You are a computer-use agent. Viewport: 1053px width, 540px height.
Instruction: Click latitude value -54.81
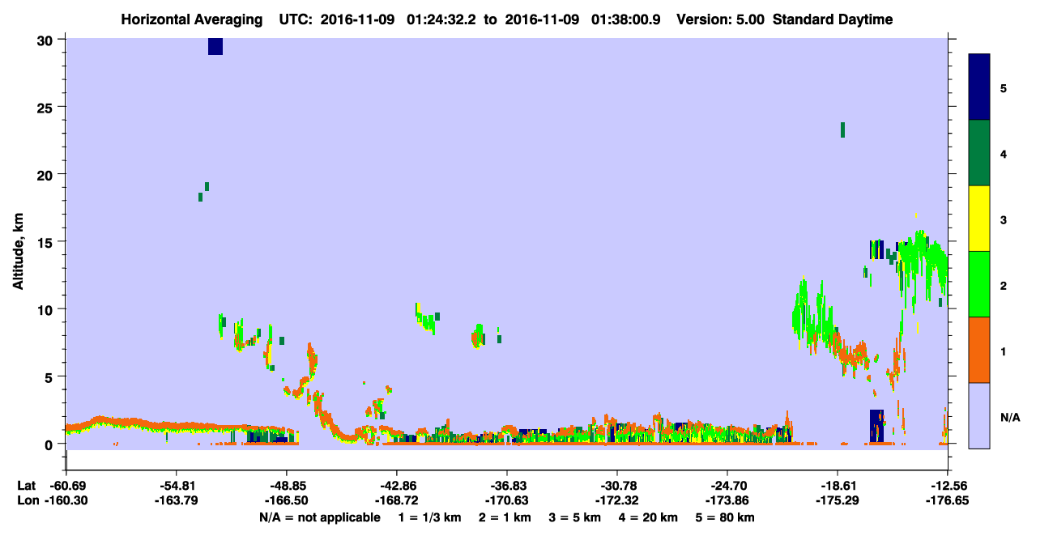point(177,486)
